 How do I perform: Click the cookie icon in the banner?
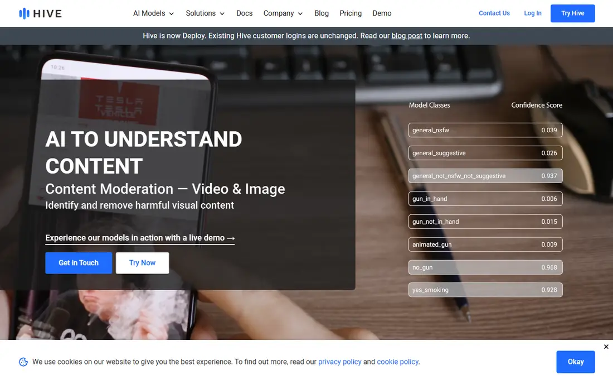click(x=23, y=362)
